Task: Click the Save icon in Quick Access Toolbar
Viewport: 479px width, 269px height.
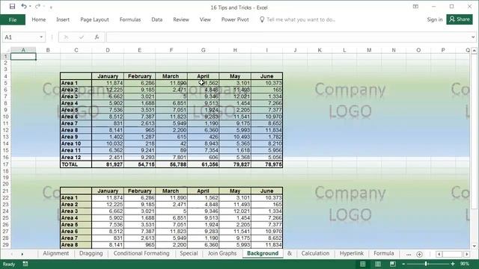Action: click(12, 7)
